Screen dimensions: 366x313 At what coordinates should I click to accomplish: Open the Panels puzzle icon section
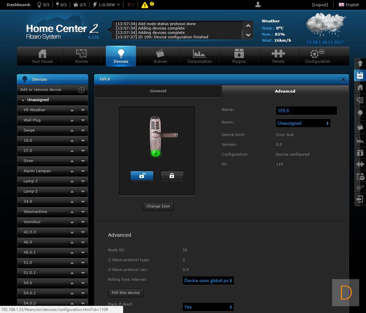[x=278, y=56]
